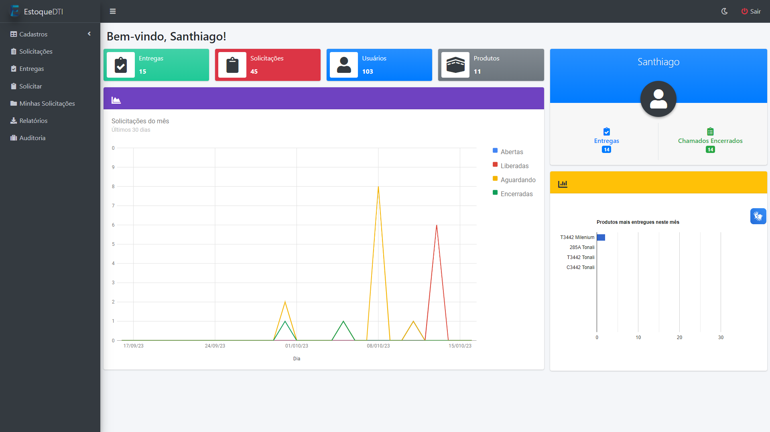Click the T3442 Milenium bar in chart
The image size is (770, 432).
pyautogui.click(x=601, y=237)
